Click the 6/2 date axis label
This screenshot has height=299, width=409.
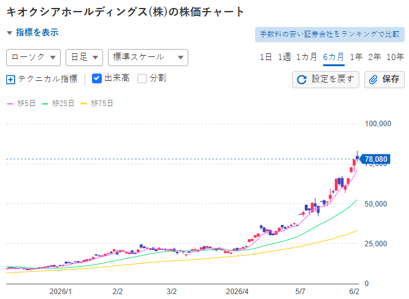(354, 292)
